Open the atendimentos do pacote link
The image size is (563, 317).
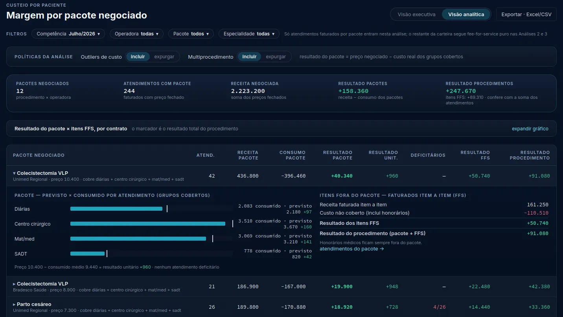pyautogui.click(x=352, y=249)
